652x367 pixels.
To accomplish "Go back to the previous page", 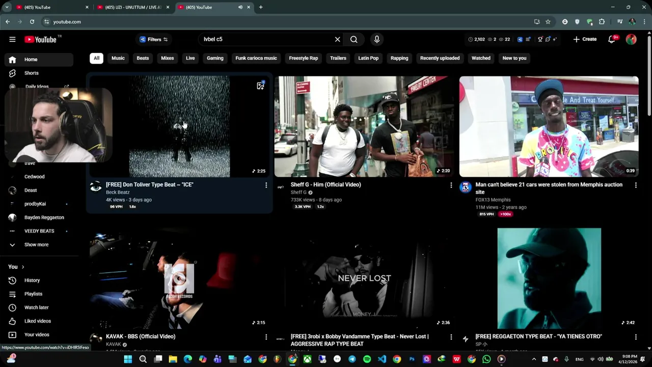I will point(8,22).
